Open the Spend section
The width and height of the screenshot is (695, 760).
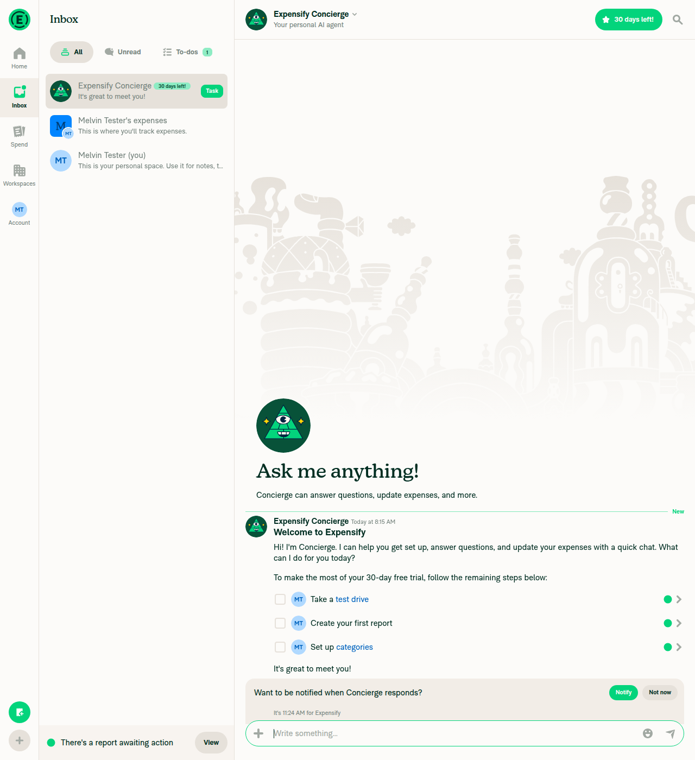point(20,137)
